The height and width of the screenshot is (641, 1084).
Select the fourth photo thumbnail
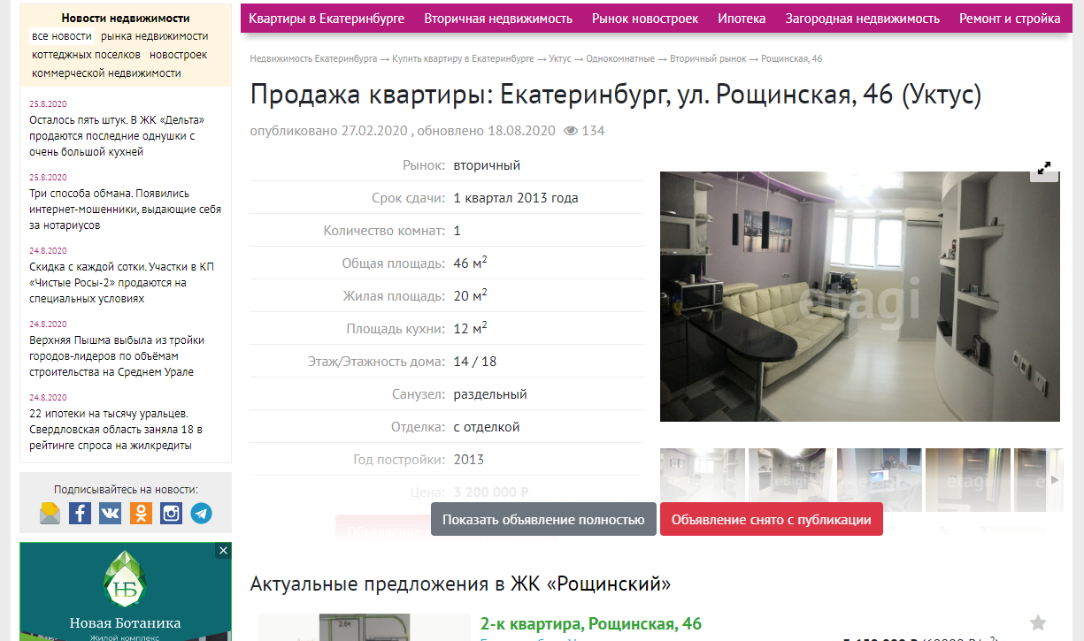968,480
